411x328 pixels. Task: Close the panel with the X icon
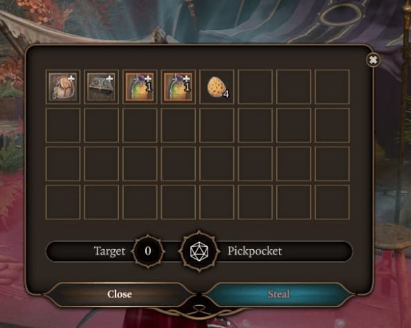[x=373, y=60]
